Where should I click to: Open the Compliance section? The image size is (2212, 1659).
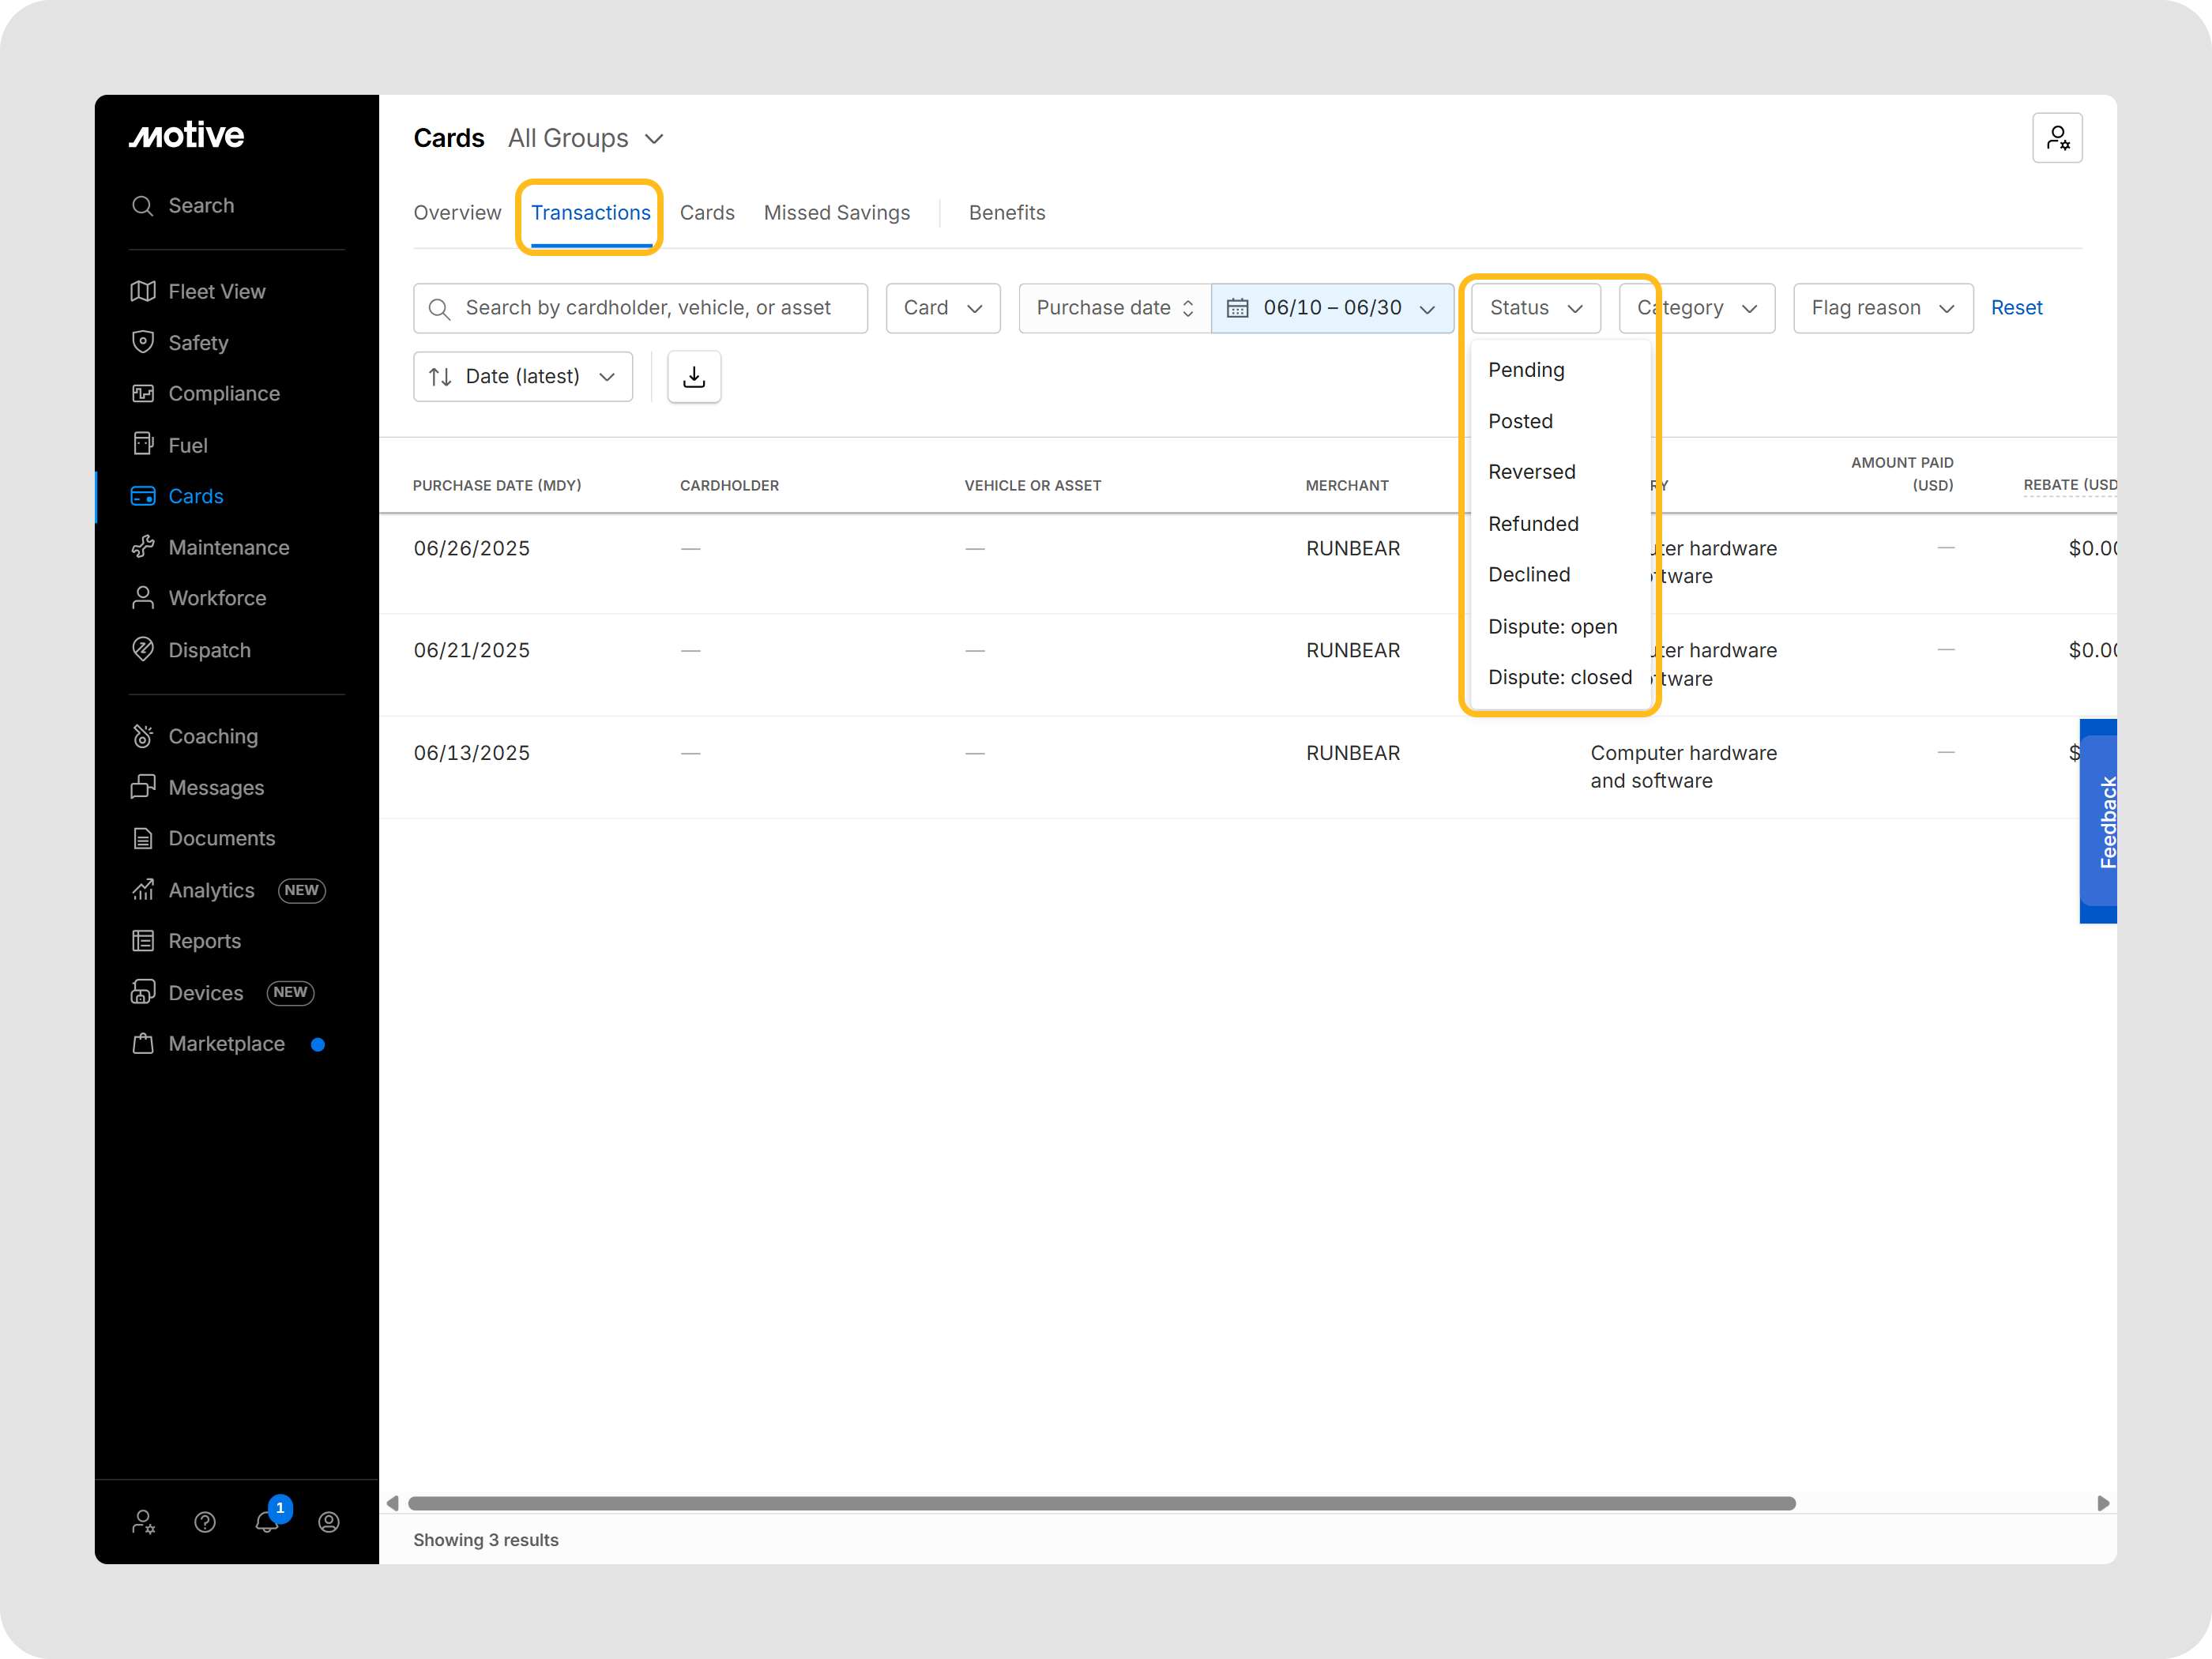coord(224,393)
